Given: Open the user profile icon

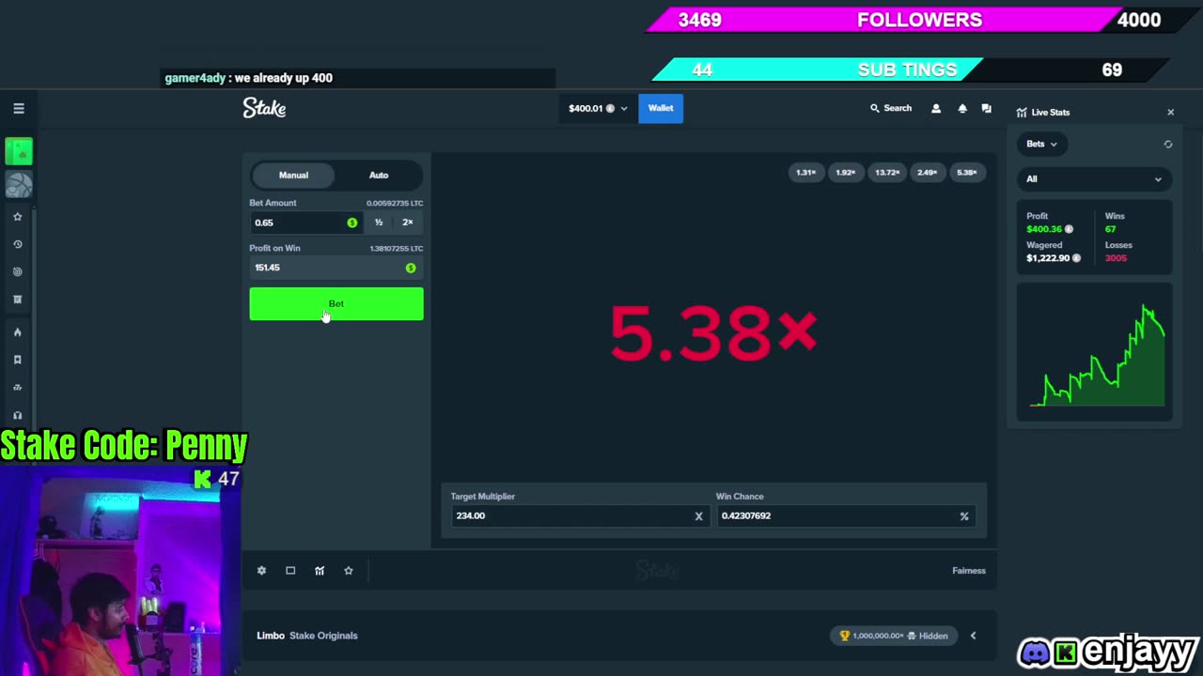Looking at the screenshot, I should click(x=936, y=109).
